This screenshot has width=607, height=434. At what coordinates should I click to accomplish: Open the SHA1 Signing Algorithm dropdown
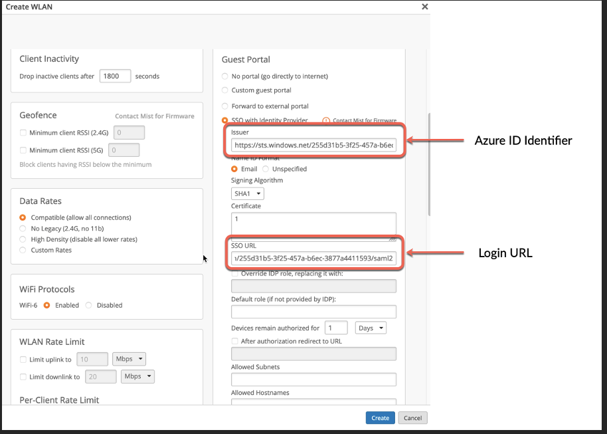[247, 193]
